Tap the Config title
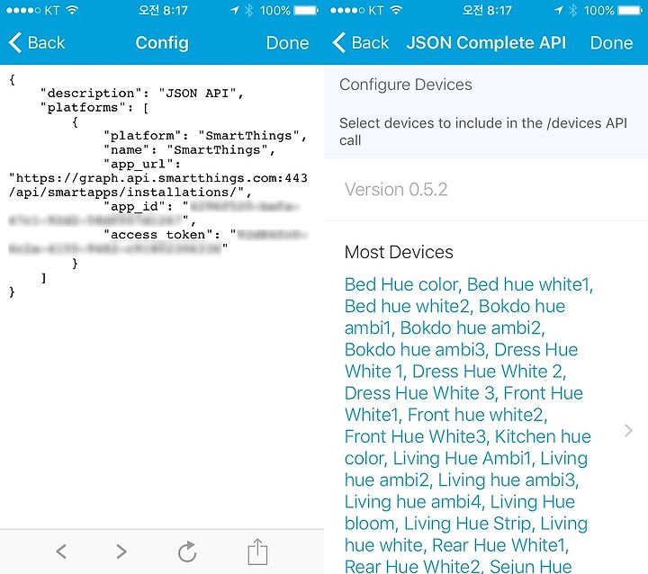 162,43
